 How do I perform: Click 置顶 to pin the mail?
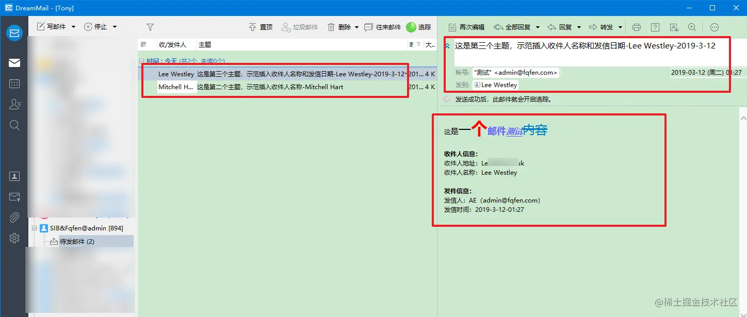pos(261,27)
